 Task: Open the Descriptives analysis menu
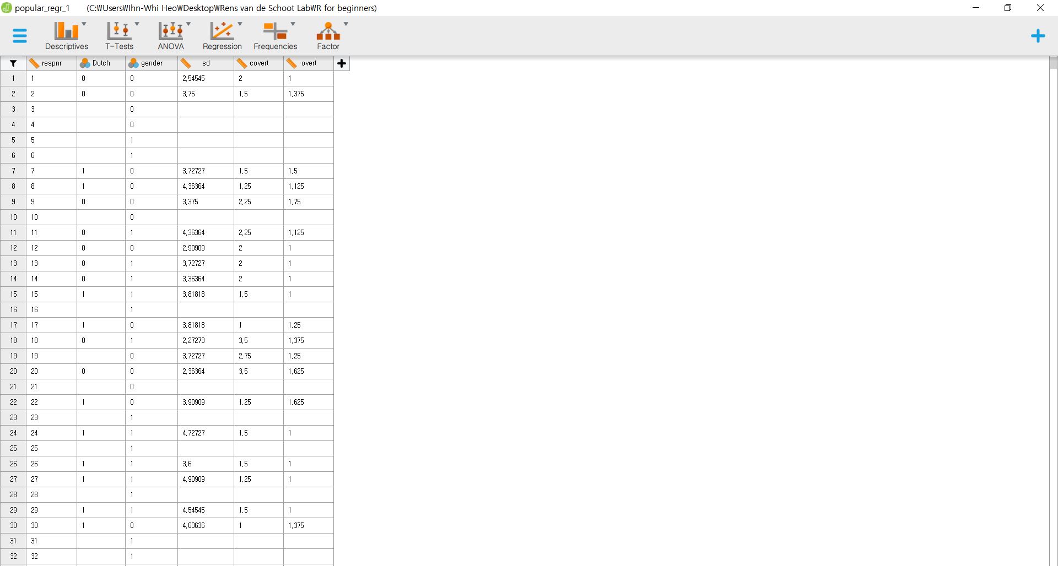[x=67, y=36]
